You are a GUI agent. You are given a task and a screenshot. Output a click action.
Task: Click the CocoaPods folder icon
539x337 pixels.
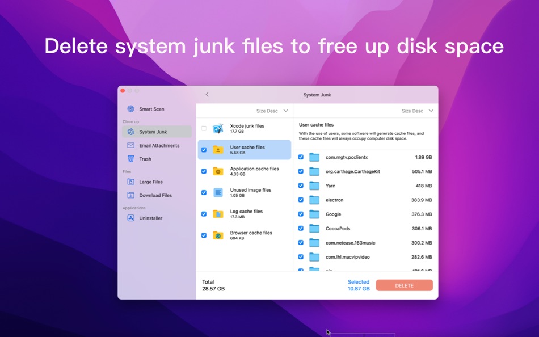point(314,228)
